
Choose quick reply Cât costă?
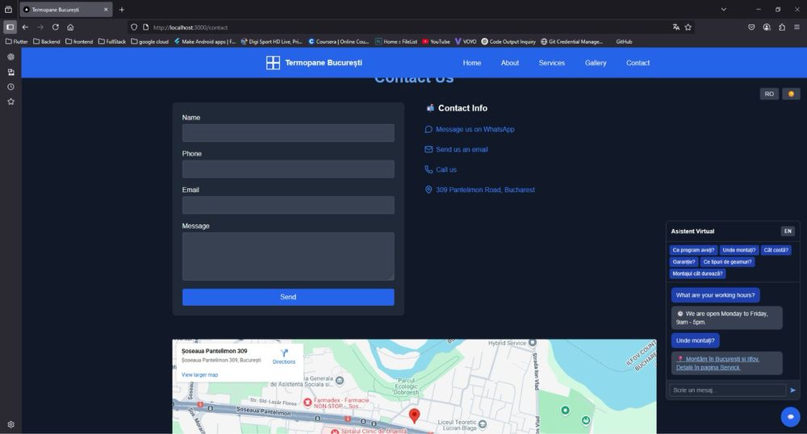[x=776, y=250]
